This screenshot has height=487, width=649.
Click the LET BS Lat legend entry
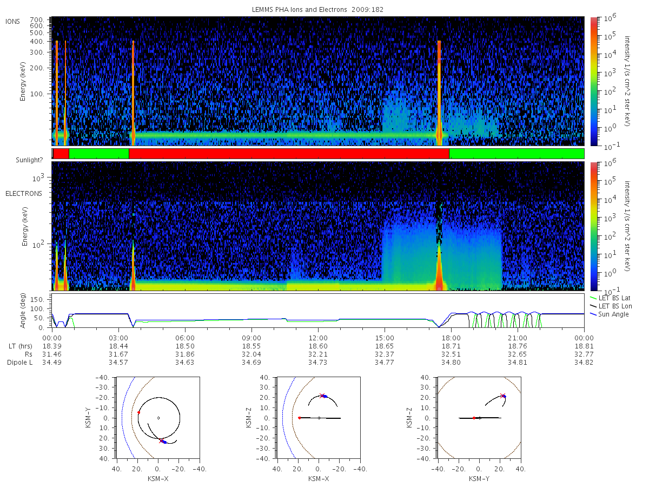(x=614, y=298)
